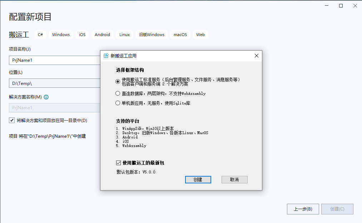Click the 旧版Windows tag
The height and width of the screenshot is (223, 362).
click(152, 35)
